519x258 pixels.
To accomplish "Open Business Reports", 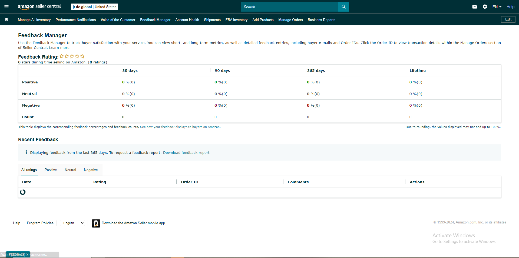I will tap(321, 20).
